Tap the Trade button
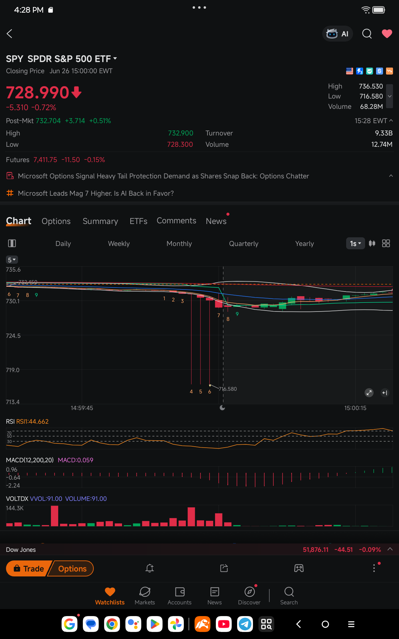This screenshot has width=399, height=639. (x=29, y=569)
